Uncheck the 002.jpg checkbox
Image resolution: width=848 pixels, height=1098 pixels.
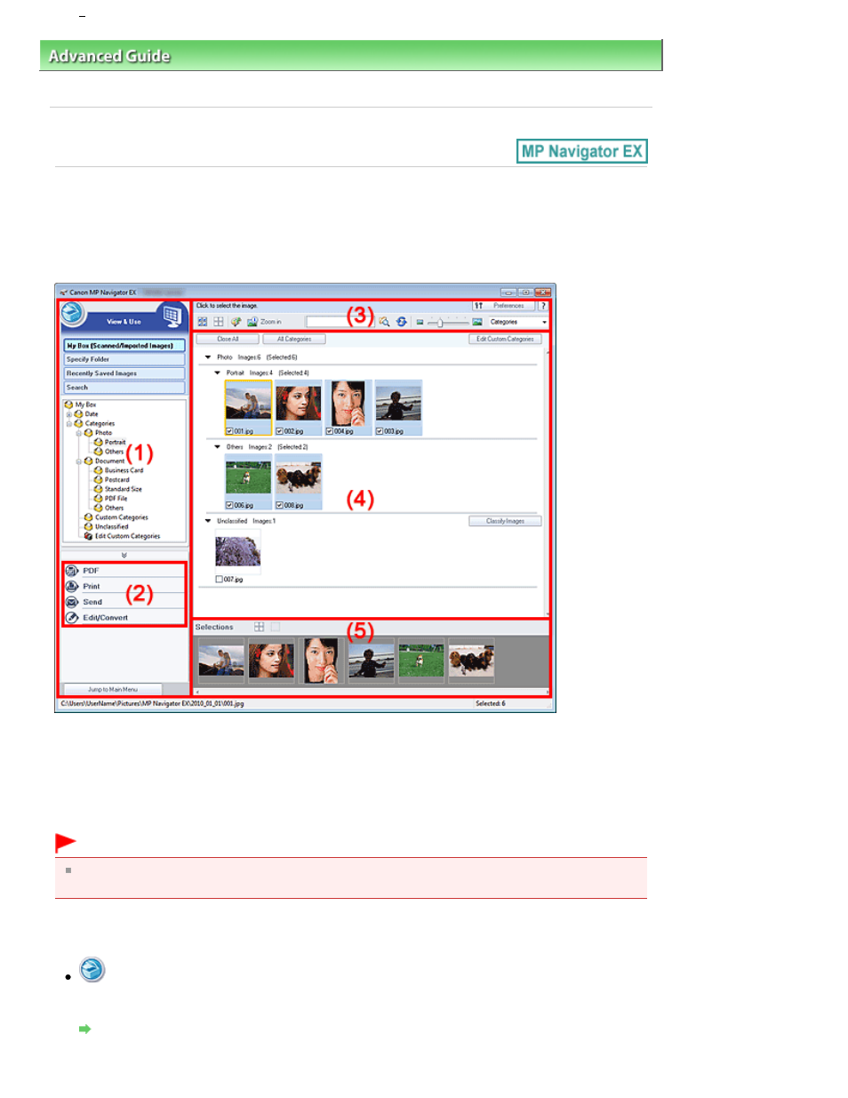click(x=279, y=431)
